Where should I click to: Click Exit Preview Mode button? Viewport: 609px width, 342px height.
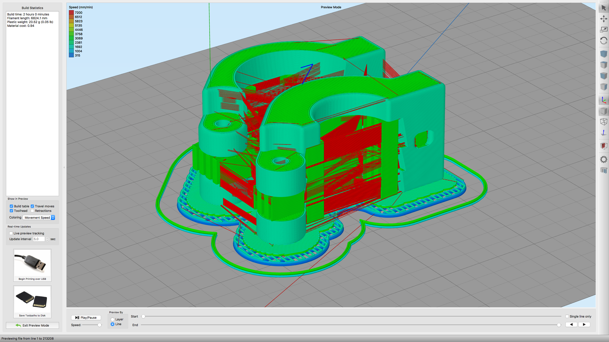[x=32, y=326]
